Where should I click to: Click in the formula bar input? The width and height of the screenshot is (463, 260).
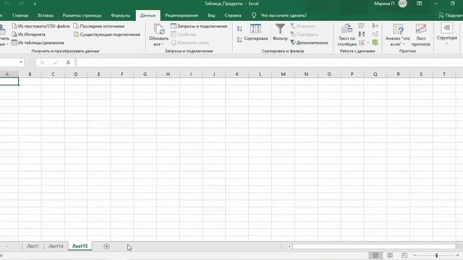(x=270, y=63)
